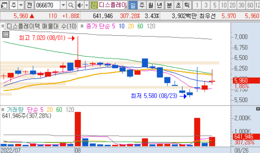Click the change rate +1.88% value
Viewport: 260px width, 153px height.
(x=71, y=16)
